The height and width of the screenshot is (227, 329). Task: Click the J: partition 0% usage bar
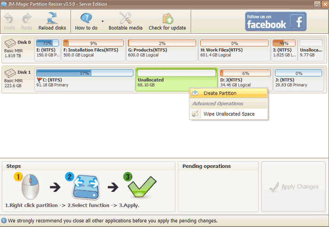click(x=298, y=73)
